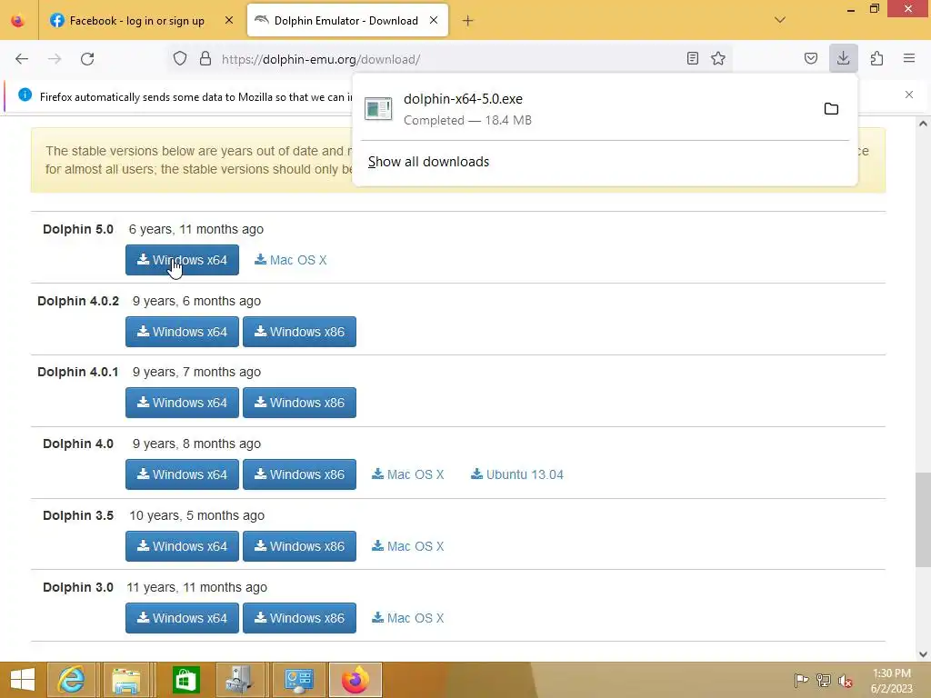The width and height of the screenshot is (931, 698).
Task: Download Dolphin 3.0 Windows x86
Action: [x=299, y=618]
